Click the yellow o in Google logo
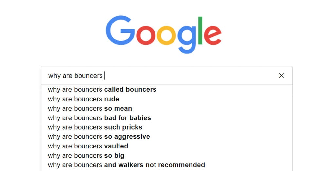 pos(167,35)
